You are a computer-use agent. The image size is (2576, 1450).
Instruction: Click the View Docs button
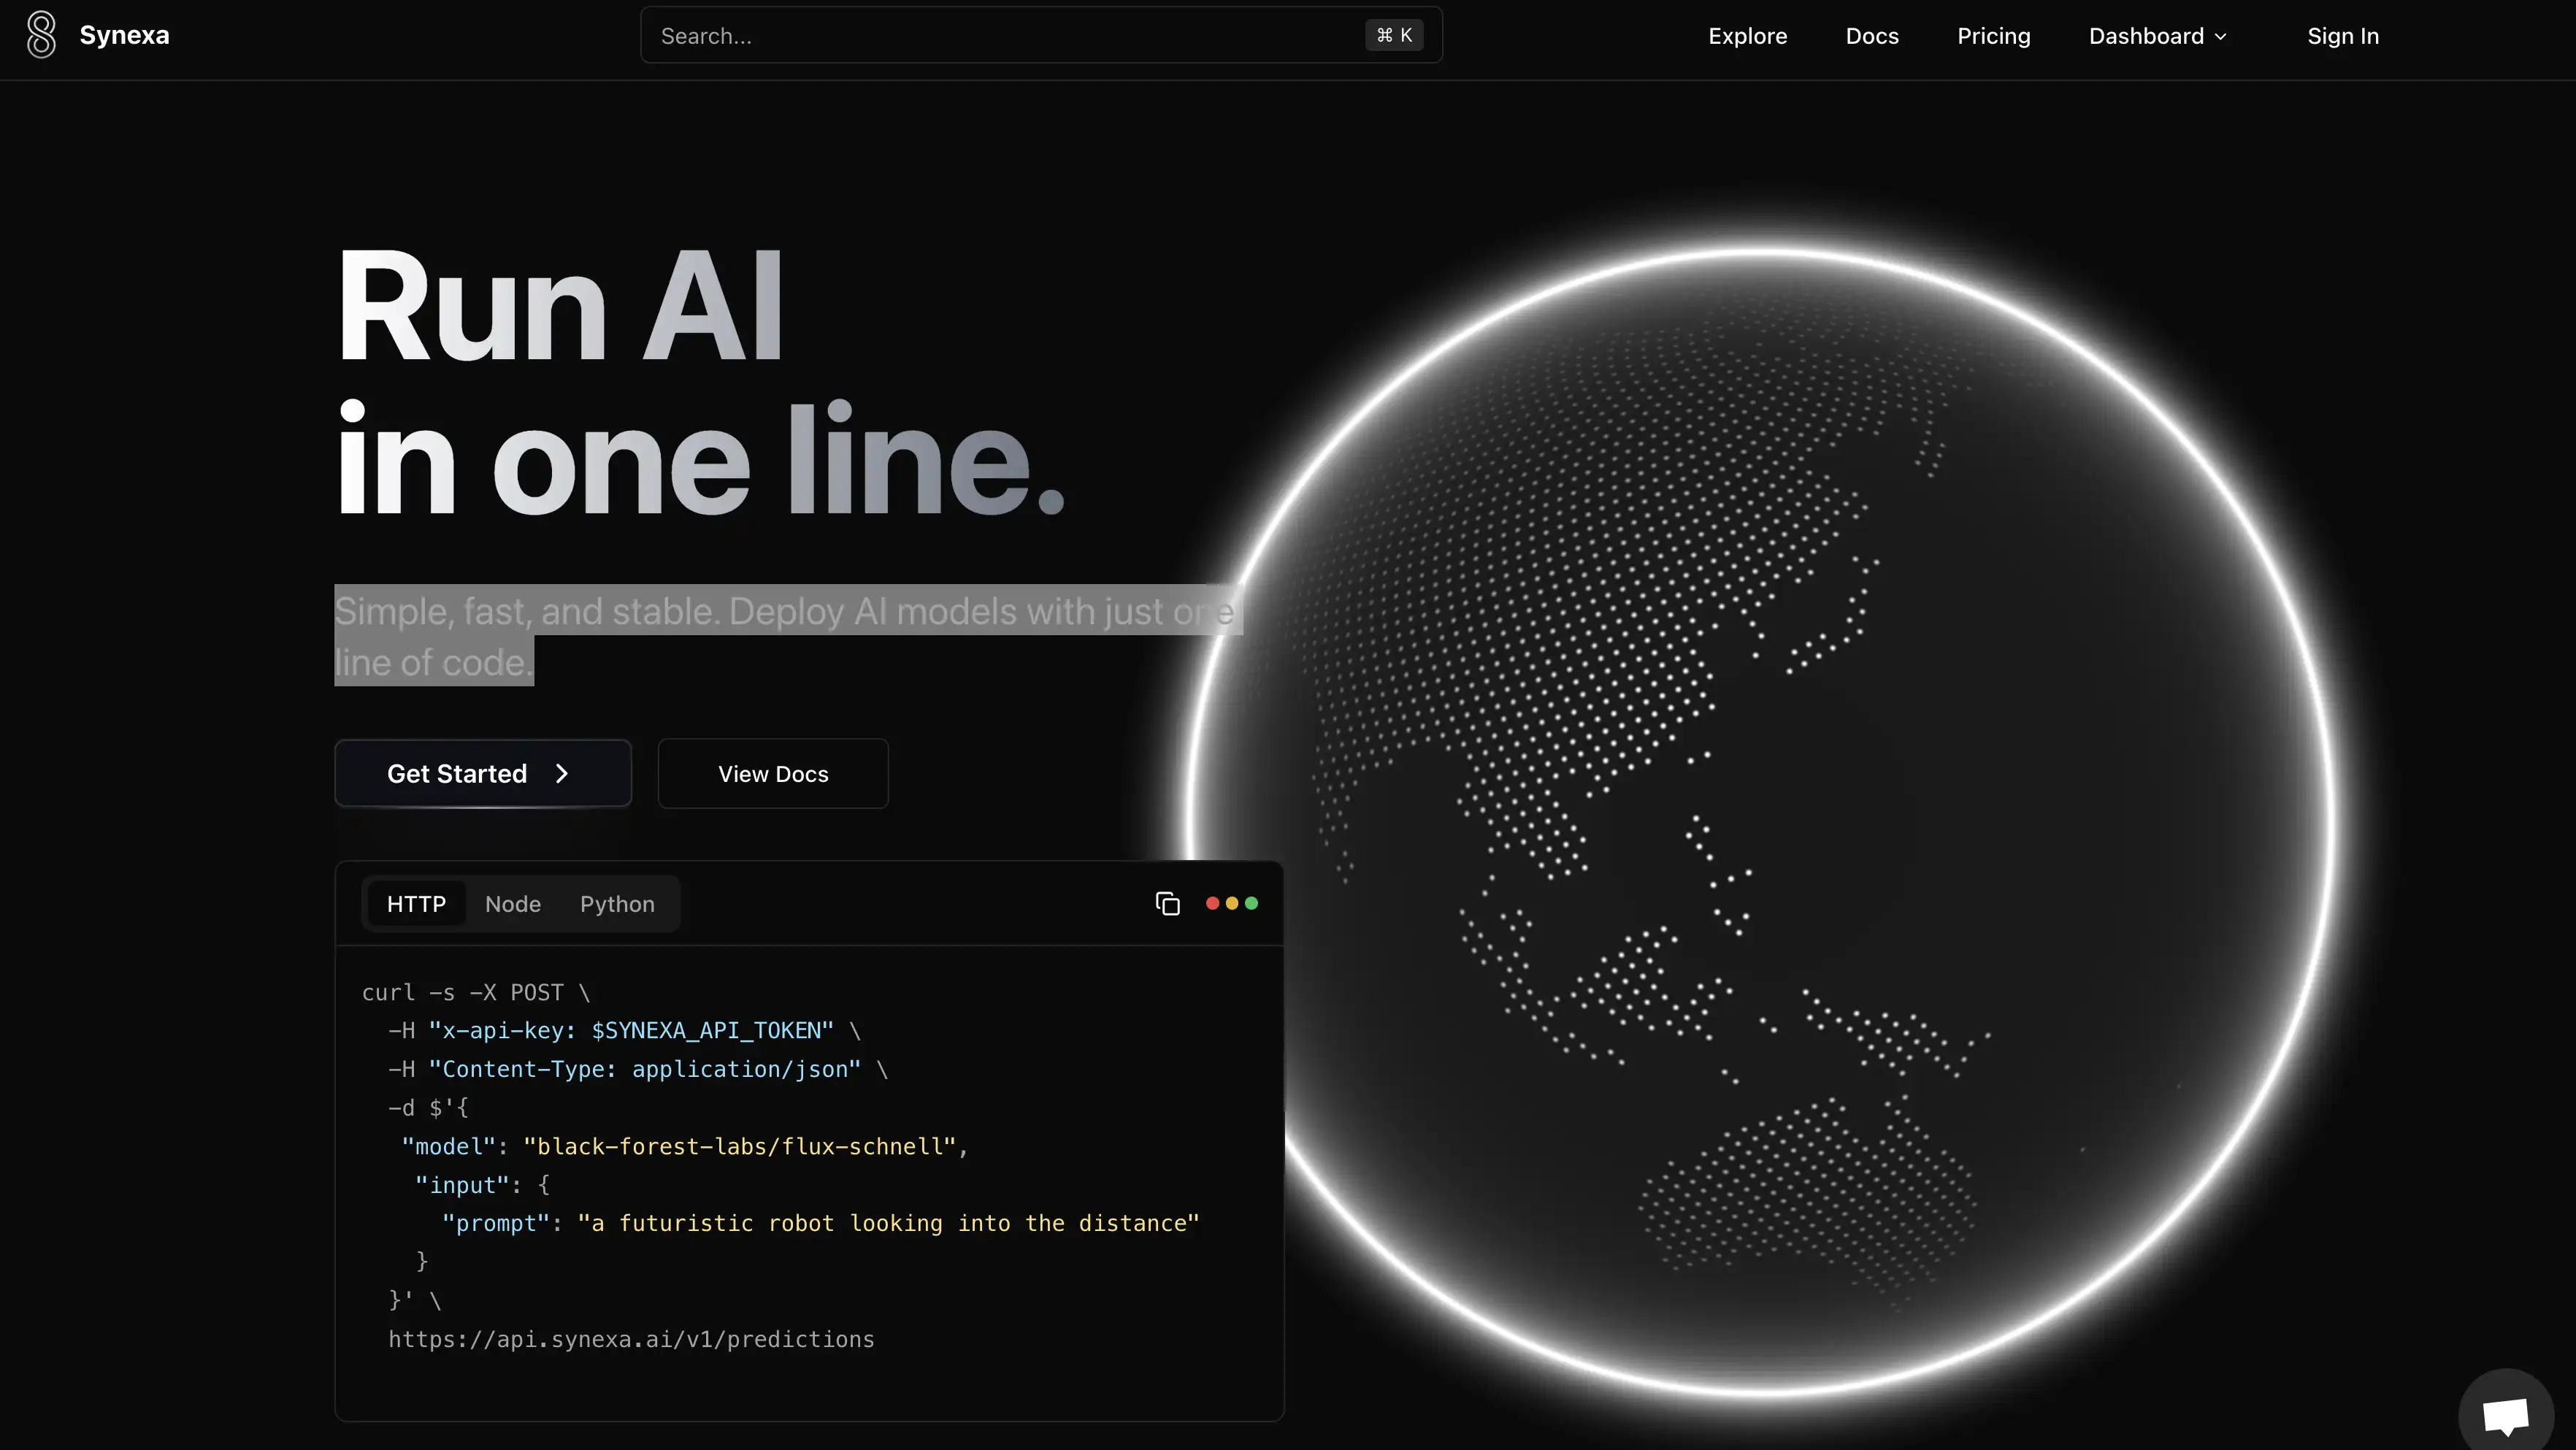(x=772, y=773)
